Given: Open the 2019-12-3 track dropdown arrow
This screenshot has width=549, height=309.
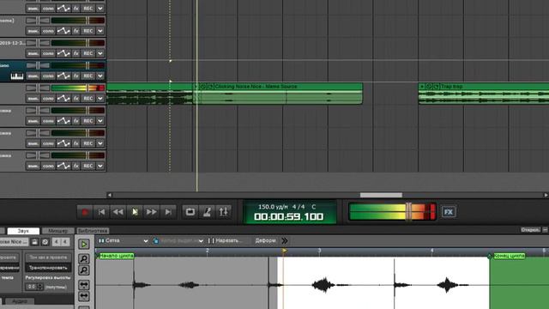Looking at the screenshot, I should pos(100,53).
